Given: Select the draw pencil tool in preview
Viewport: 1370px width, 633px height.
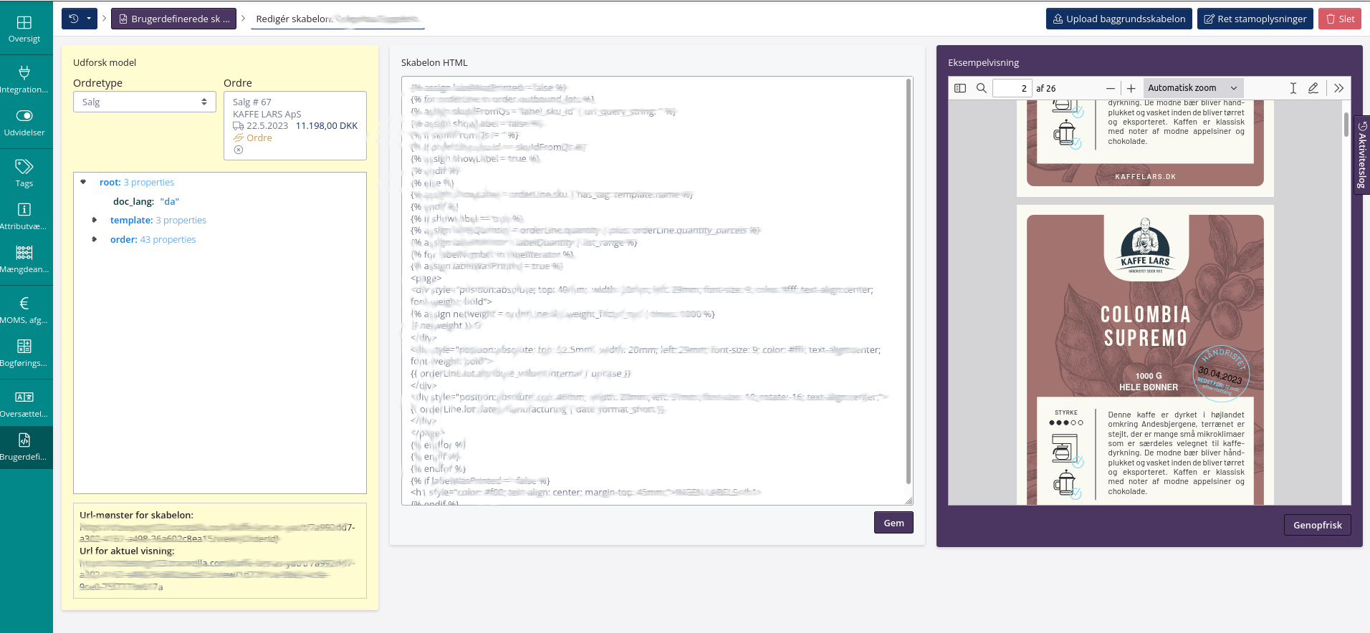Looking at the screenshot, I should point(1313,88).
